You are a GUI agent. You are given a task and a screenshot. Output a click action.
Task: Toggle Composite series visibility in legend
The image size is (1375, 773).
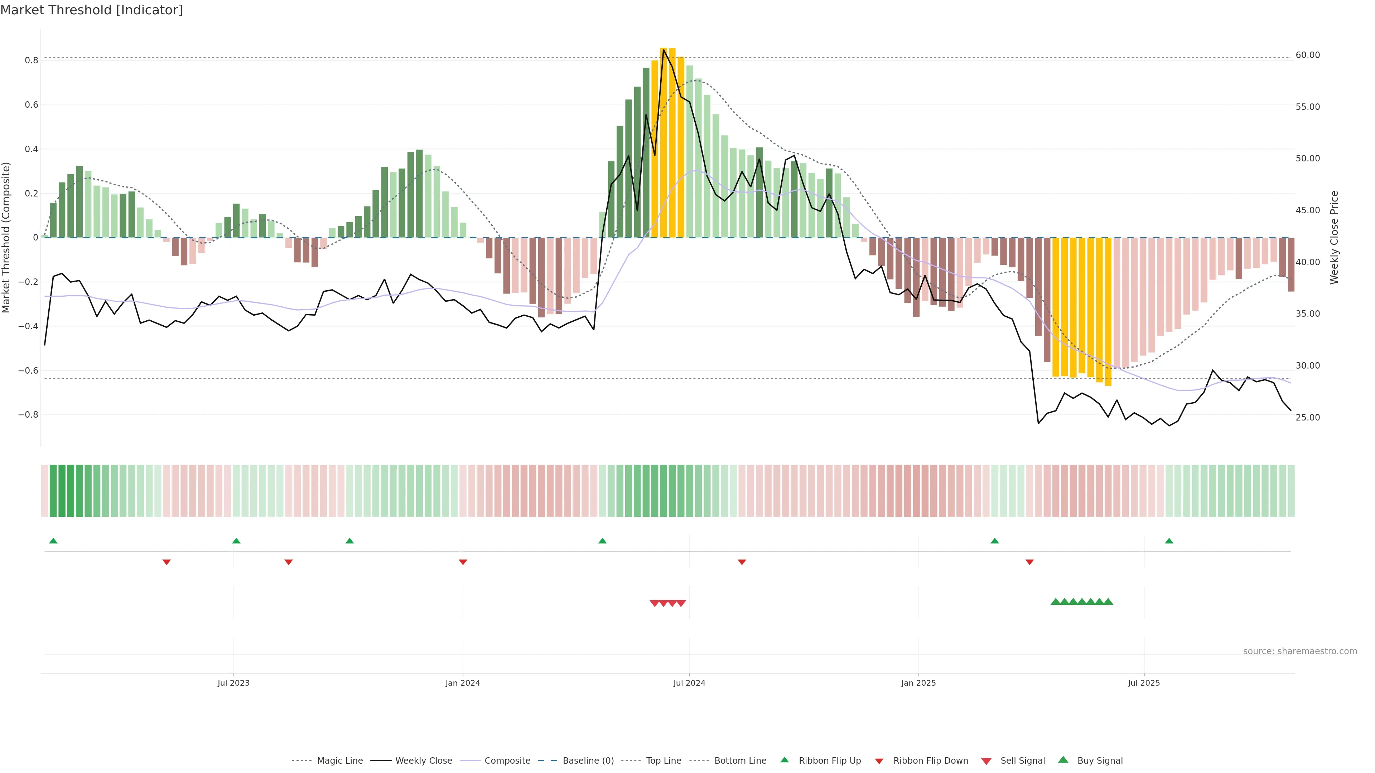(x=507, y=761)
